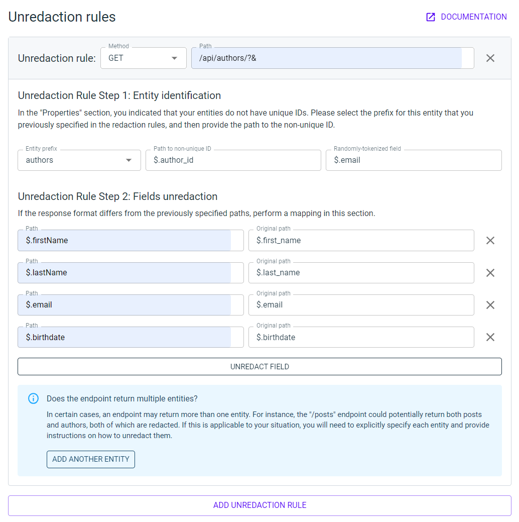Click the Randomly-tokenized field input
Screen dimensions: 519x522
pyautogui.click(x=414, y=160)
